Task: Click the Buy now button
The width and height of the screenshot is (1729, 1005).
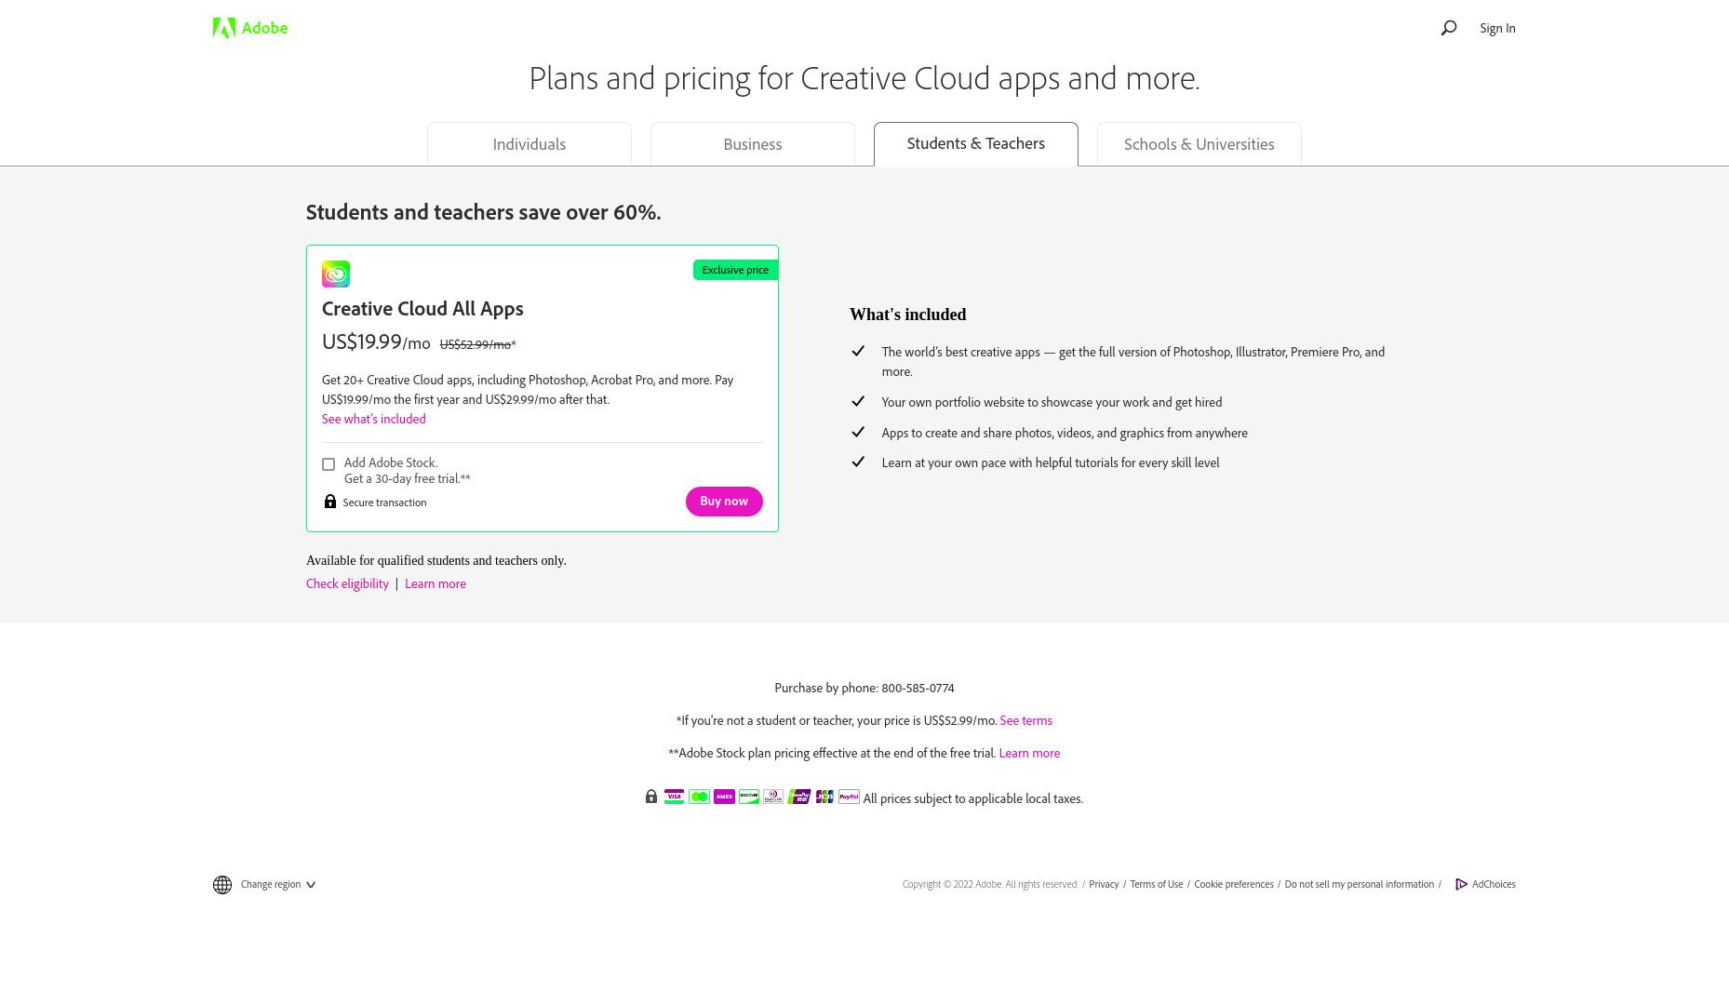Action: [x=724, y=502]
